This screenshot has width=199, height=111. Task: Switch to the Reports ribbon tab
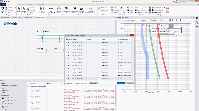click(30, 5)
